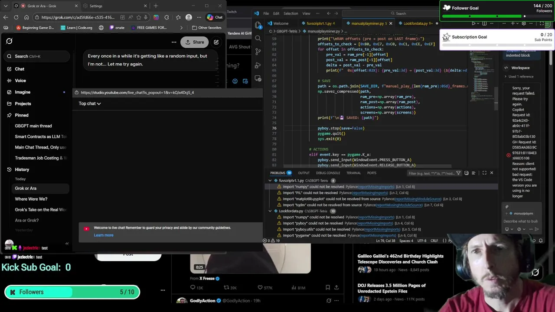The height and width of the screenshot is (312, 555).
Task: Expand the History section in Grok
Action: [x=22, y=169]
